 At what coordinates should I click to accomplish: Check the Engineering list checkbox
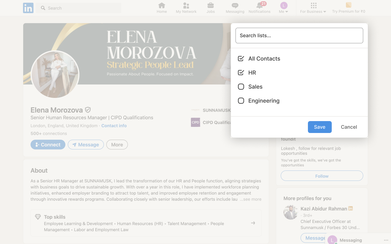[241, 101]
